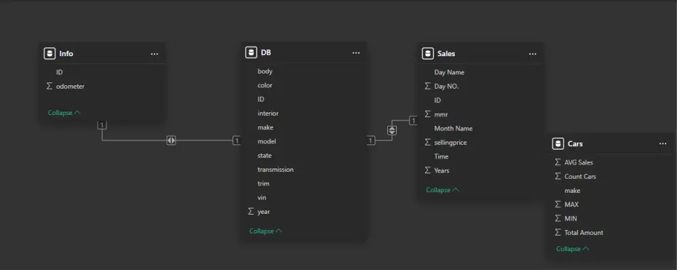Collapse the Info table
677x270 pixels.
click(64, 112)
